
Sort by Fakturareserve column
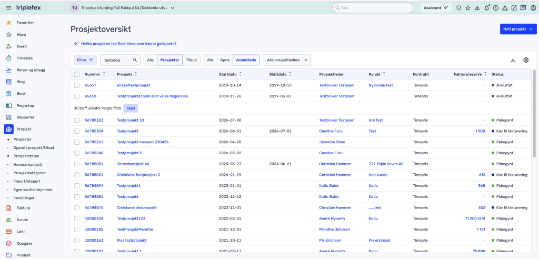click(x=485, y=74)
